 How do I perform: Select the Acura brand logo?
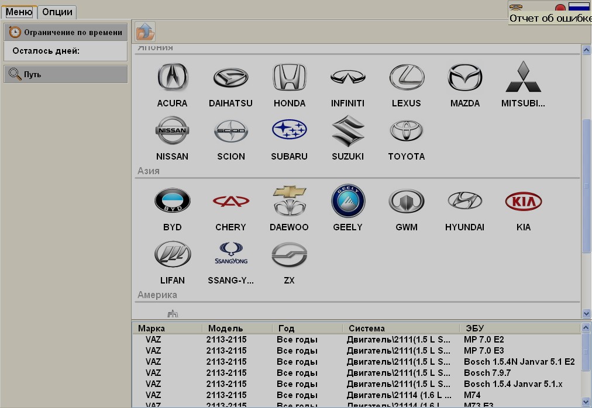(x=172, y=78)
